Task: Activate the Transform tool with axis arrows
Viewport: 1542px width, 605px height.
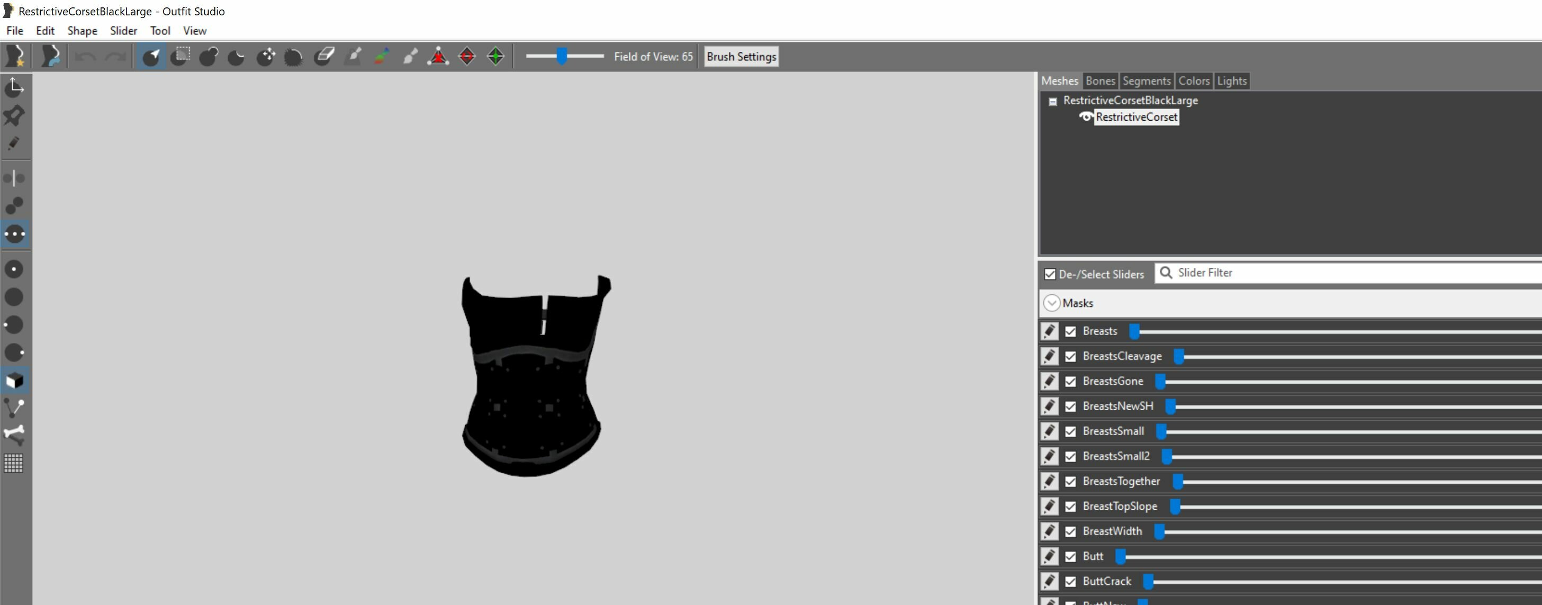Action: (14, 88)
